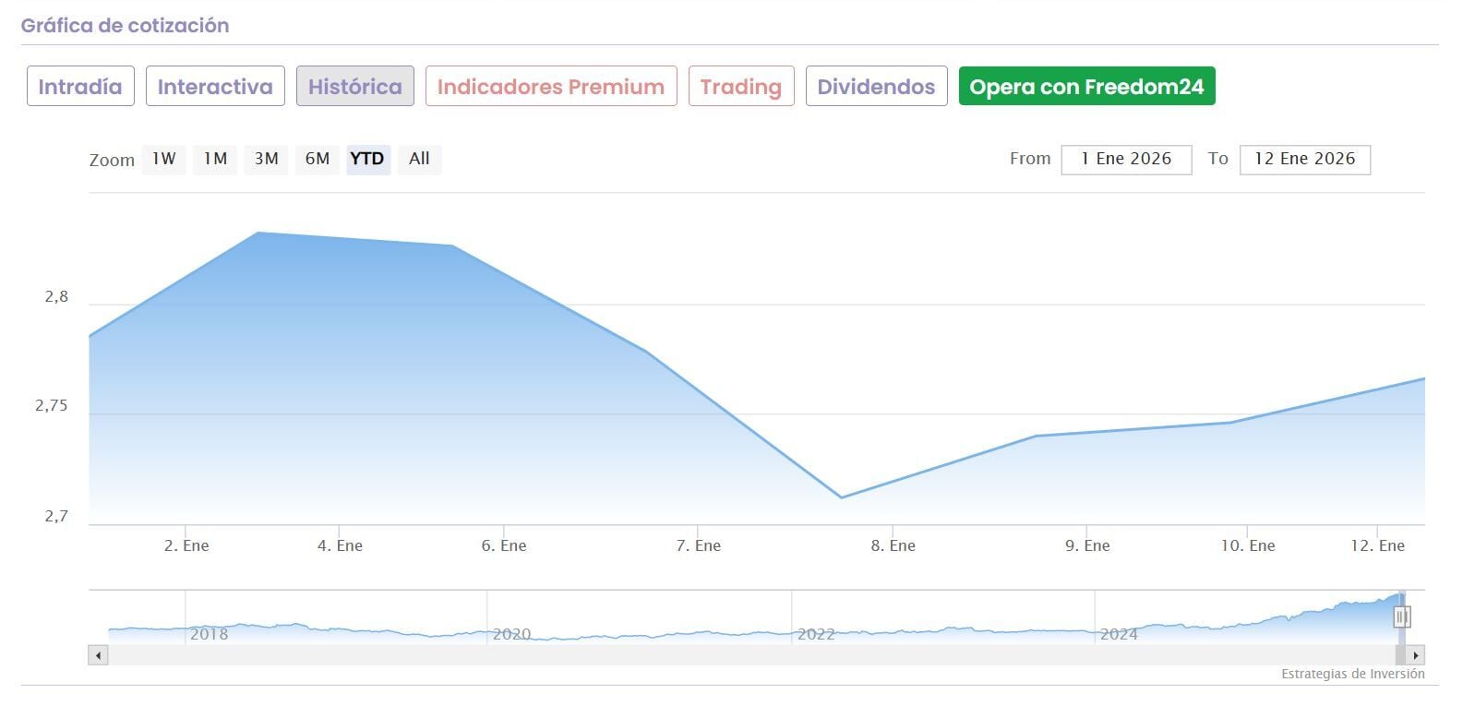
Task: Select the Histórica tab
Action: coord(354,87)
